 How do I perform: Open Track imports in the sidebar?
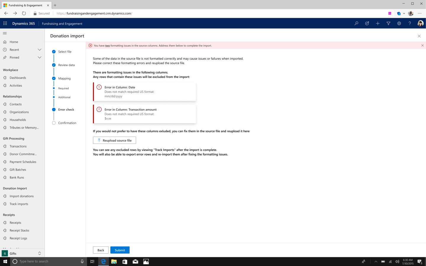tap(19, 204)
